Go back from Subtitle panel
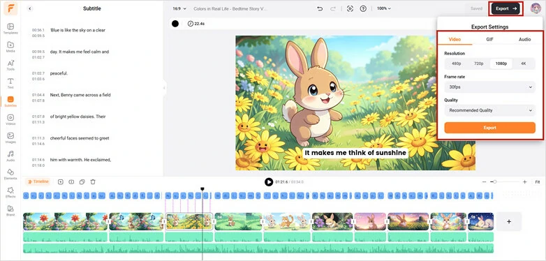The width and height of the screenshot is (546, 261). point(30,8)
